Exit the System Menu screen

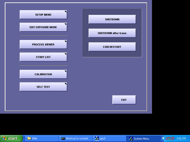[x=124, y=100]
